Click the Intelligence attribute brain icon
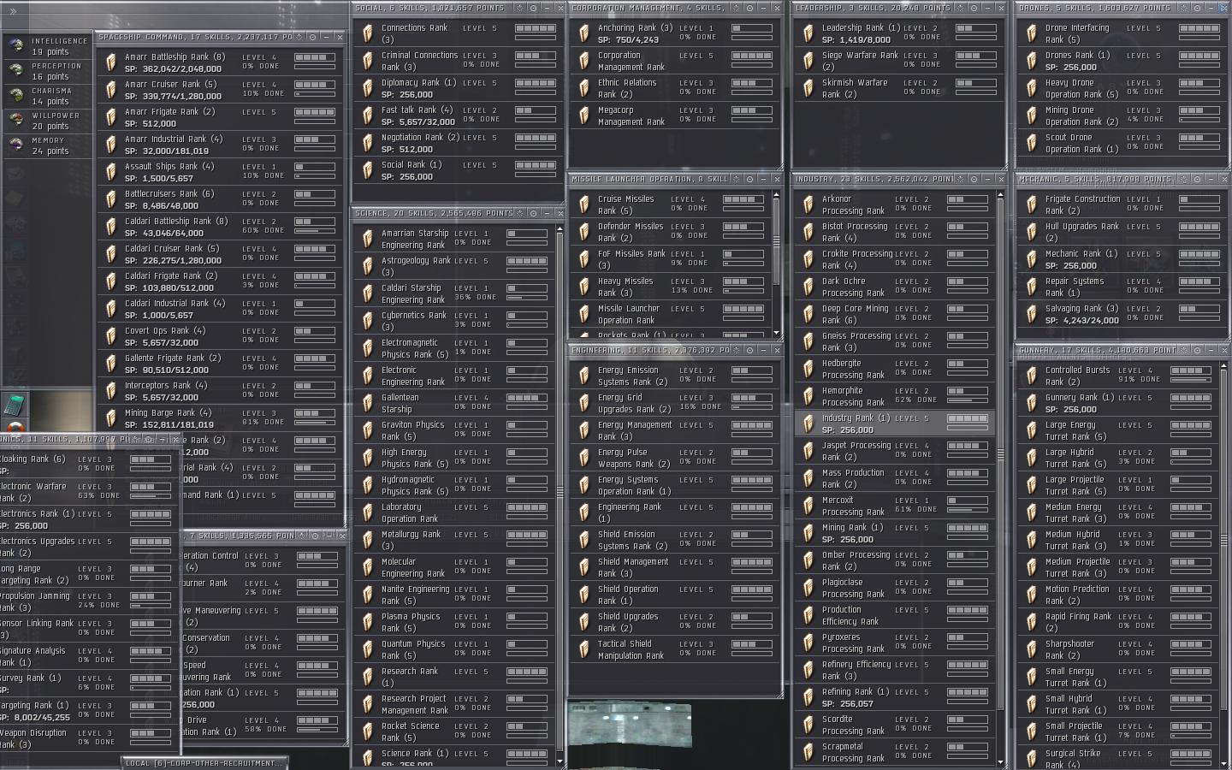The image size is (1232, 770). (15, 45)
